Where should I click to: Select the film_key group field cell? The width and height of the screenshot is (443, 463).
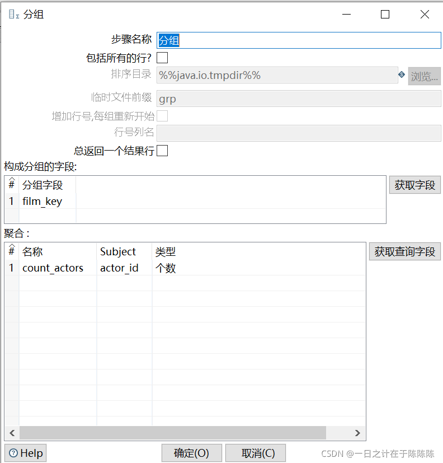47,201
